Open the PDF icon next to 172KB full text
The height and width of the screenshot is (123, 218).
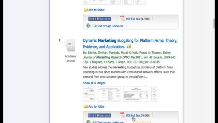(122, 18)
